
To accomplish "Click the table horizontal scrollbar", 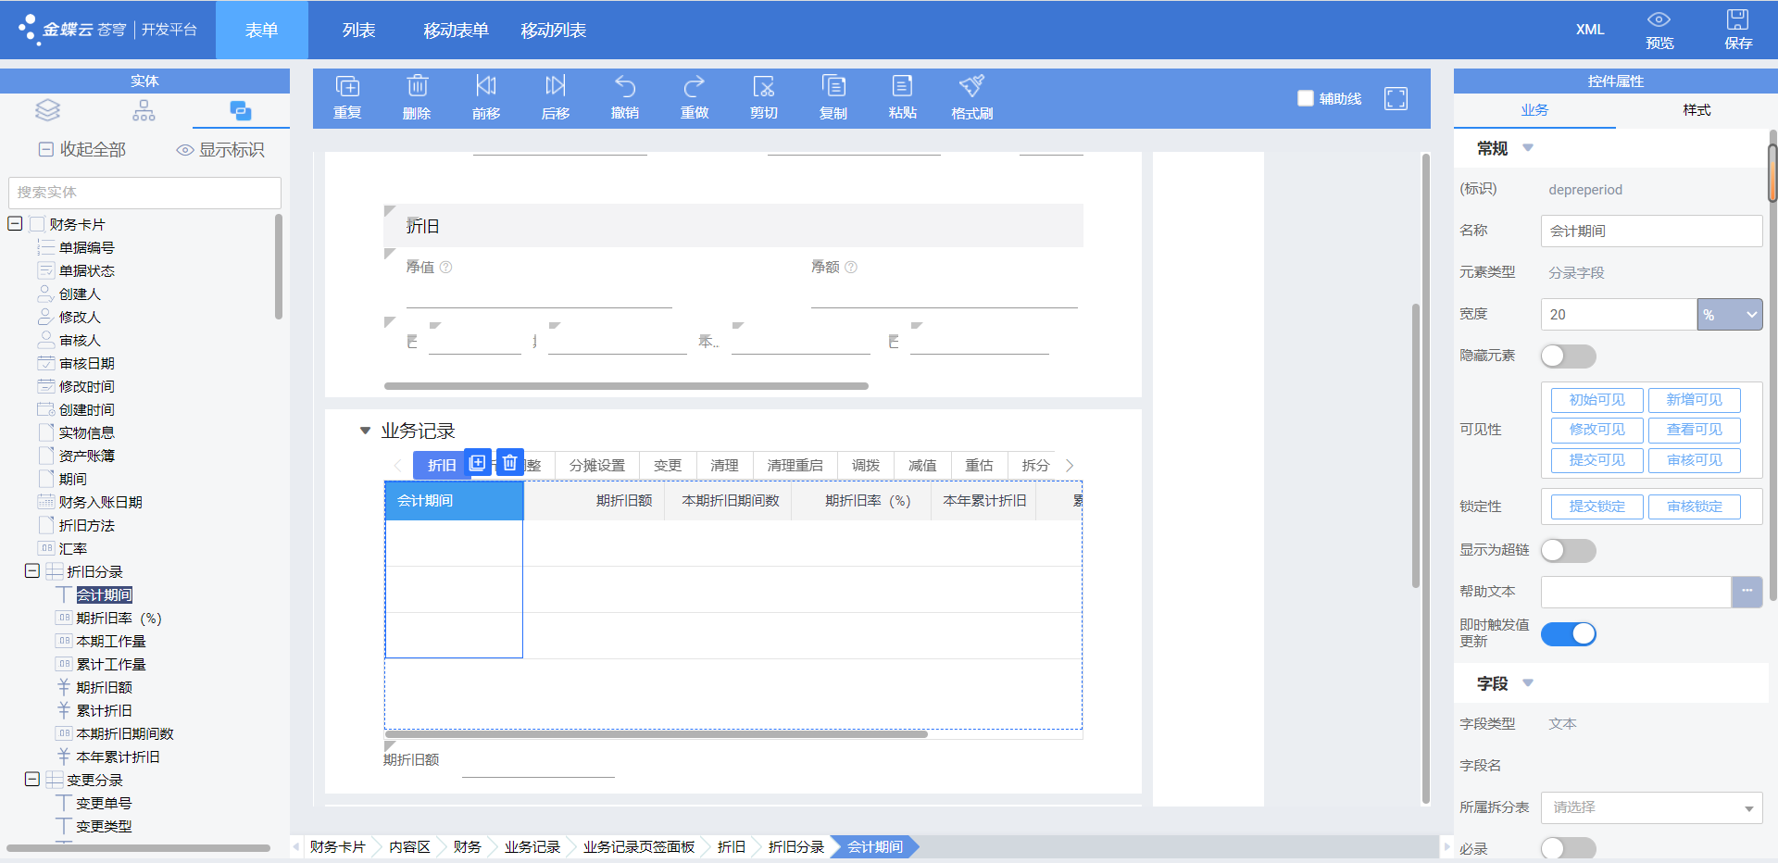I will click(657, 734).
